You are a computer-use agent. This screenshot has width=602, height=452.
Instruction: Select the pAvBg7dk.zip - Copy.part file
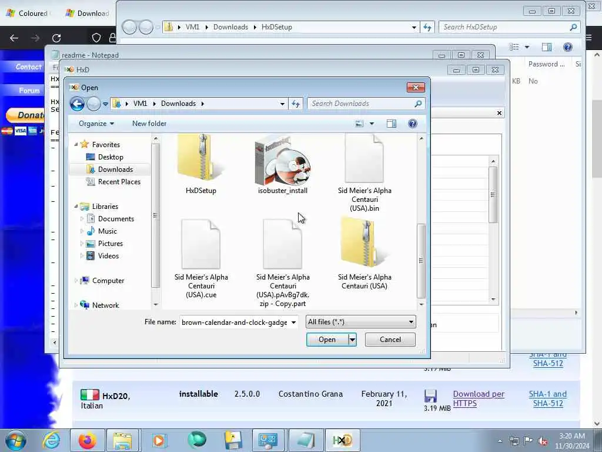coord(283,263)
